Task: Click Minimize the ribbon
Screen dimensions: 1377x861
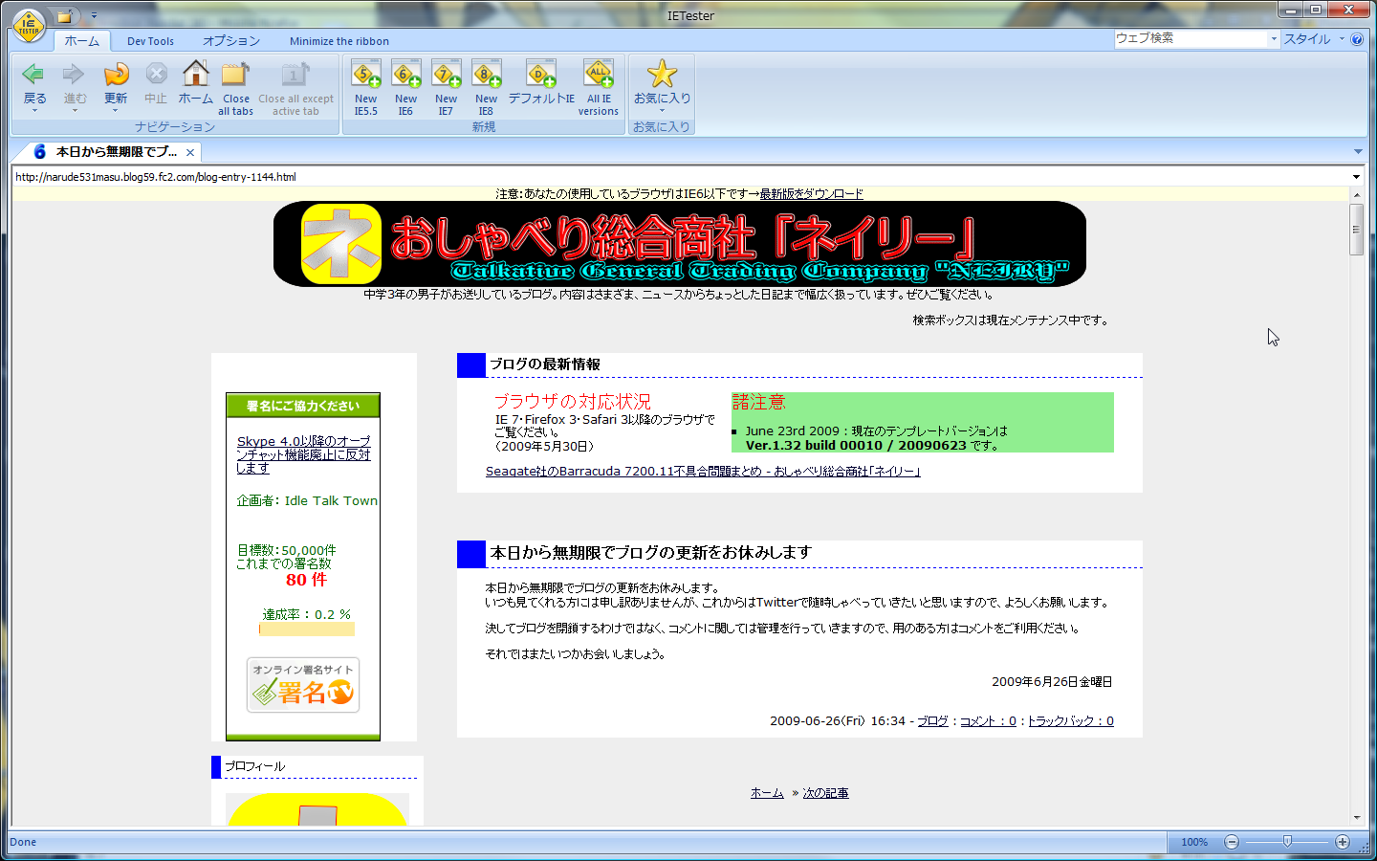Action: (x=339, y=41)
